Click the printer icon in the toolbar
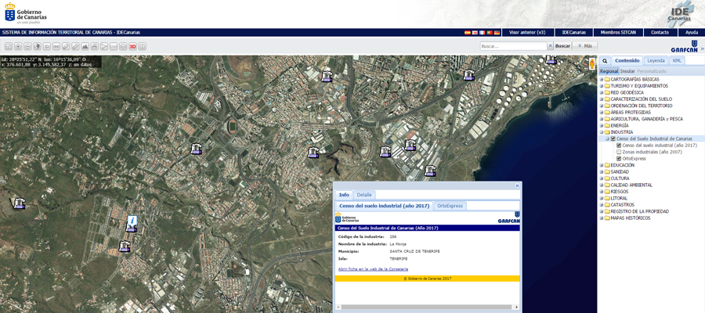Viewport: 705px width, 313px height. coord(94,47)
